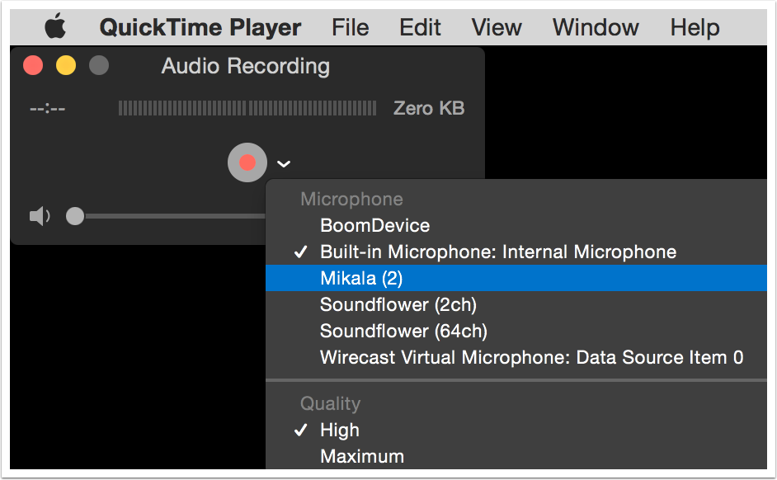The image size is (777, 480).
Task: Close the Audio Recording window
Action: 33,66
